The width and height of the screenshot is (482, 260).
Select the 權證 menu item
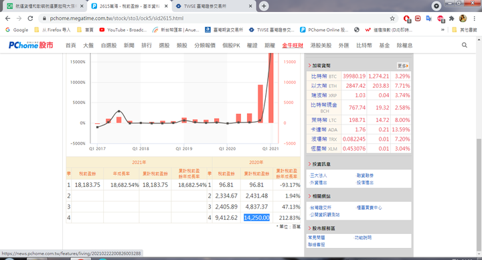click(252, 45)
